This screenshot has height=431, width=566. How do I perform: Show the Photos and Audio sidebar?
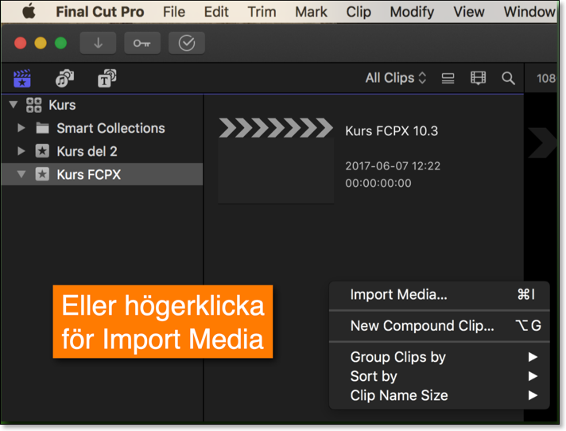coord(64,78)
